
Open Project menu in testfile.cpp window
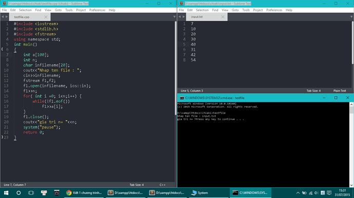tap(81, 10)
